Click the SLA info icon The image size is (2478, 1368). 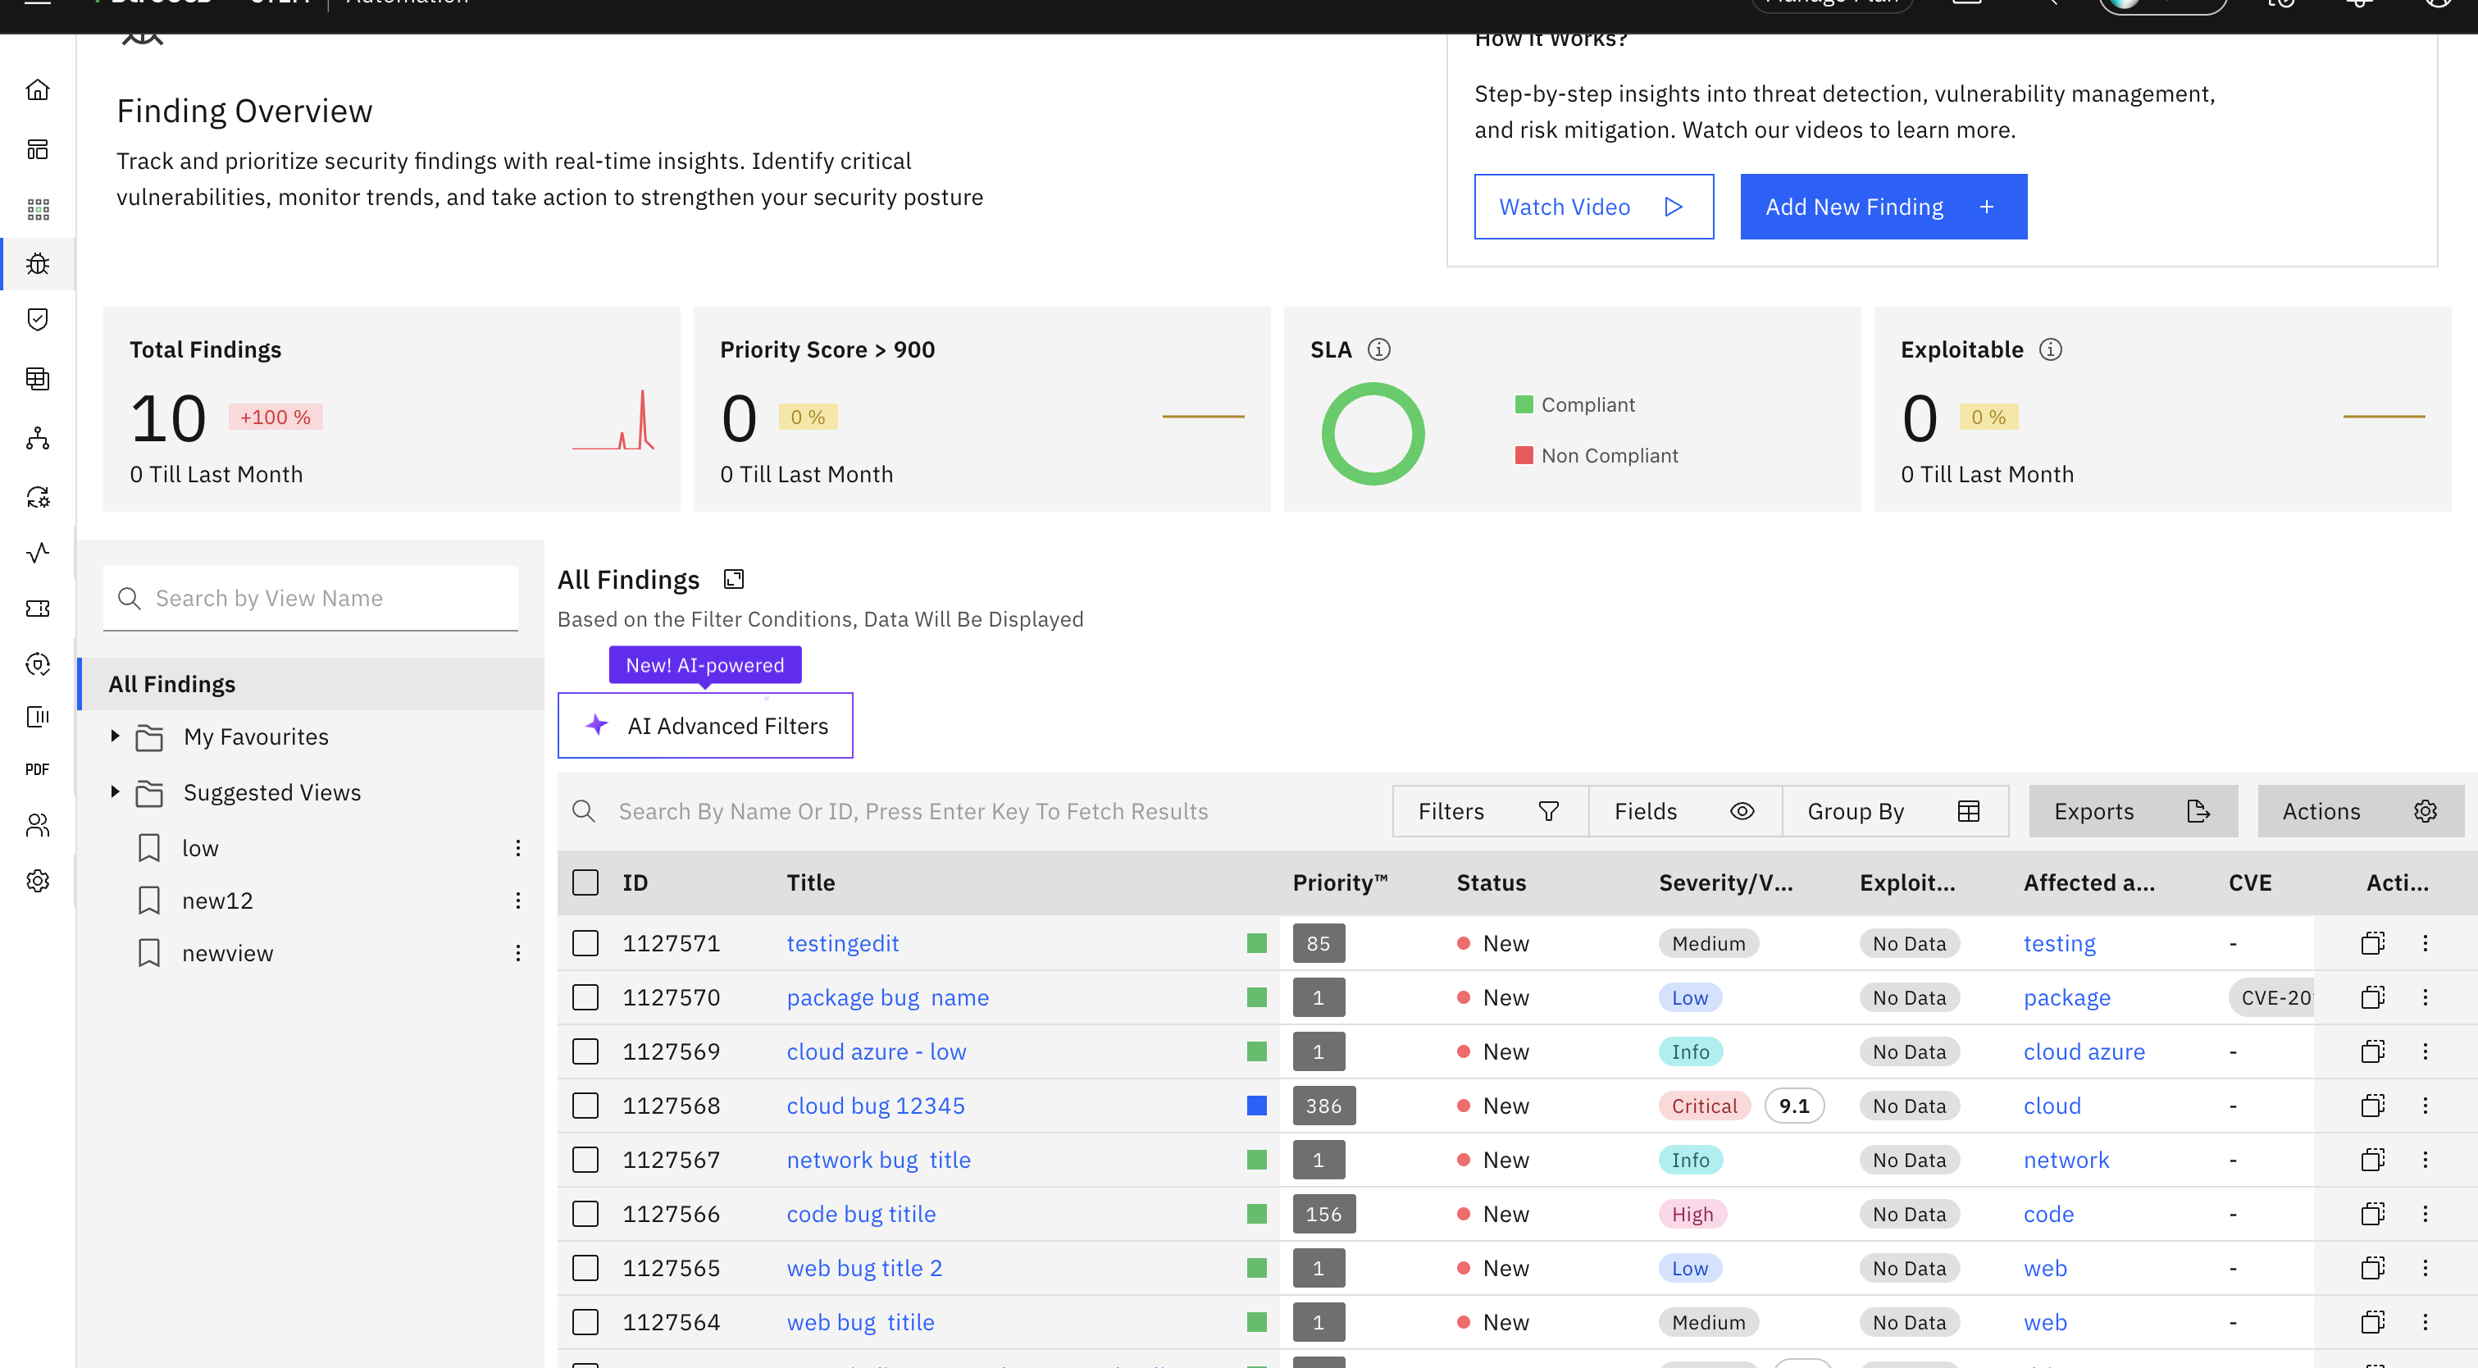tap(1378, 349)
